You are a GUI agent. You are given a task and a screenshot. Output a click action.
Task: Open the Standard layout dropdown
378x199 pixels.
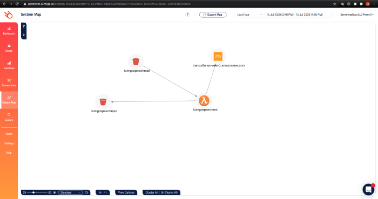click(x=70, y=193)
